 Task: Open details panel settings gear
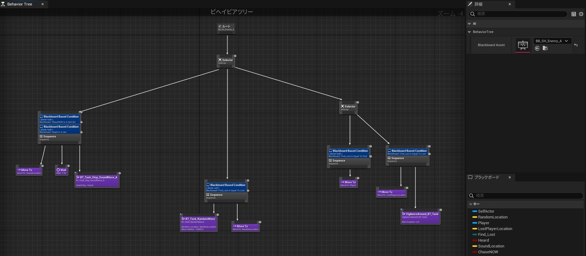click(581, 14)
